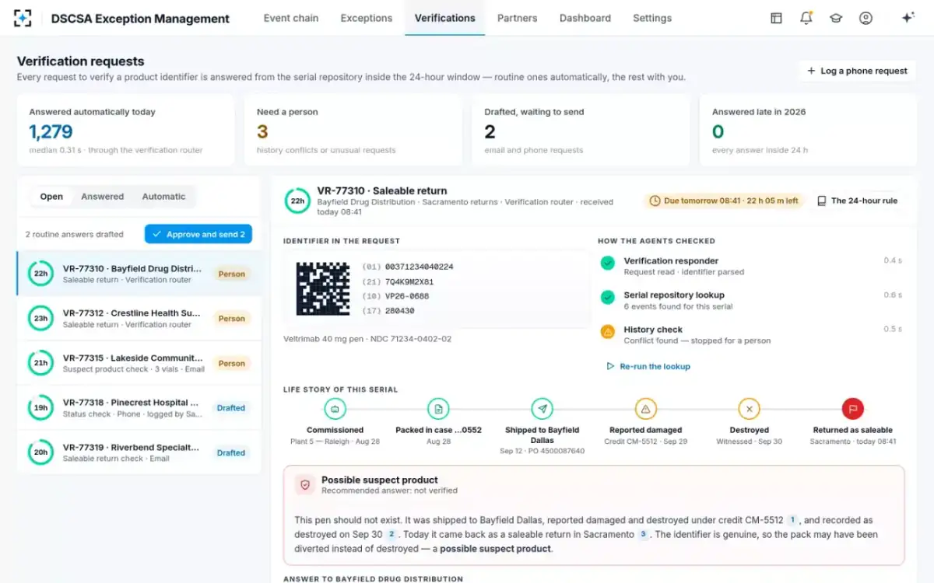Click the Shipped to Bayfield Dallas icon
Image resolution: width=934 pixels, height=583 pixels.
point(542,408)
